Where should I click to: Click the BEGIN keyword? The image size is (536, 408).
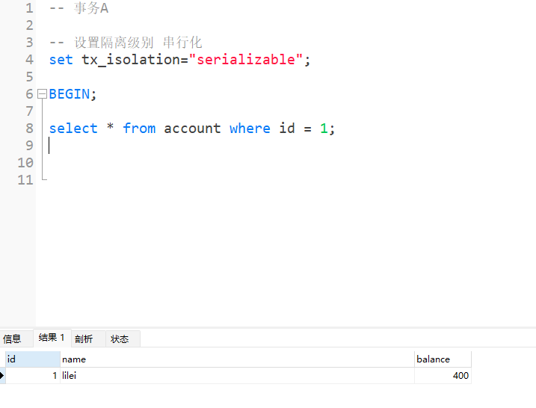point(70,94)
